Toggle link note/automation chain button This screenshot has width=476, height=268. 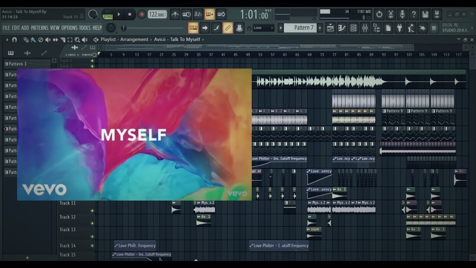pos(227,28)
